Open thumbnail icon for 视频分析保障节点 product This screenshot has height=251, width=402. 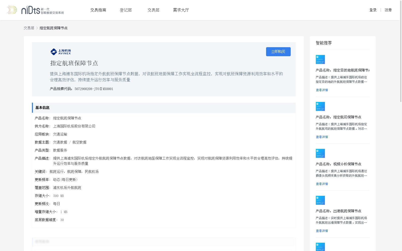pos(320,153)
